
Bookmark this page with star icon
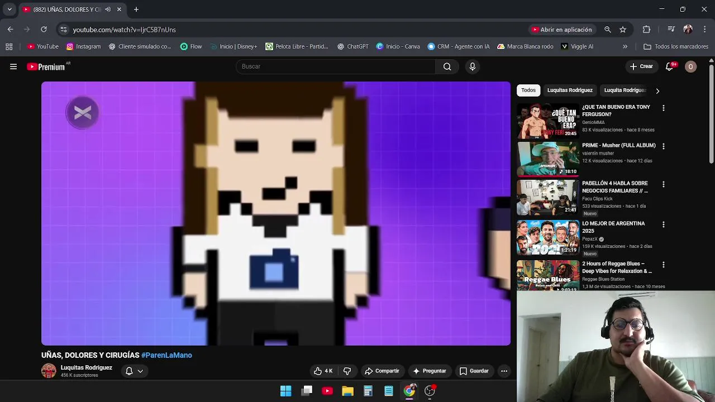coord(623,30)
